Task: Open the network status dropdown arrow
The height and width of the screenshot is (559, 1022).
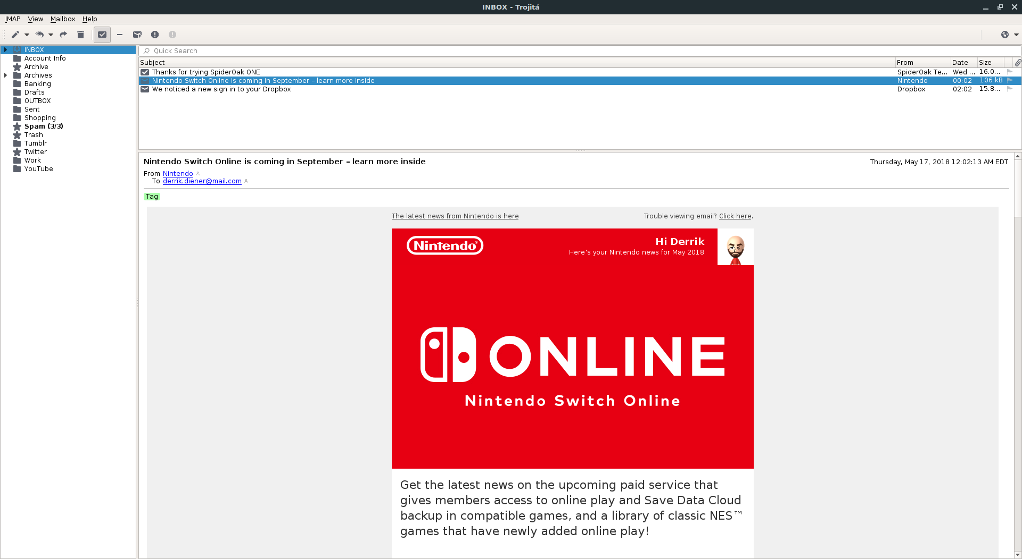Action: pyautogui.click(x=1016, y=35)
